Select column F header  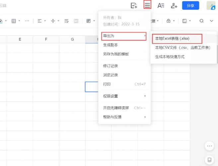click(x=46, y=40)
